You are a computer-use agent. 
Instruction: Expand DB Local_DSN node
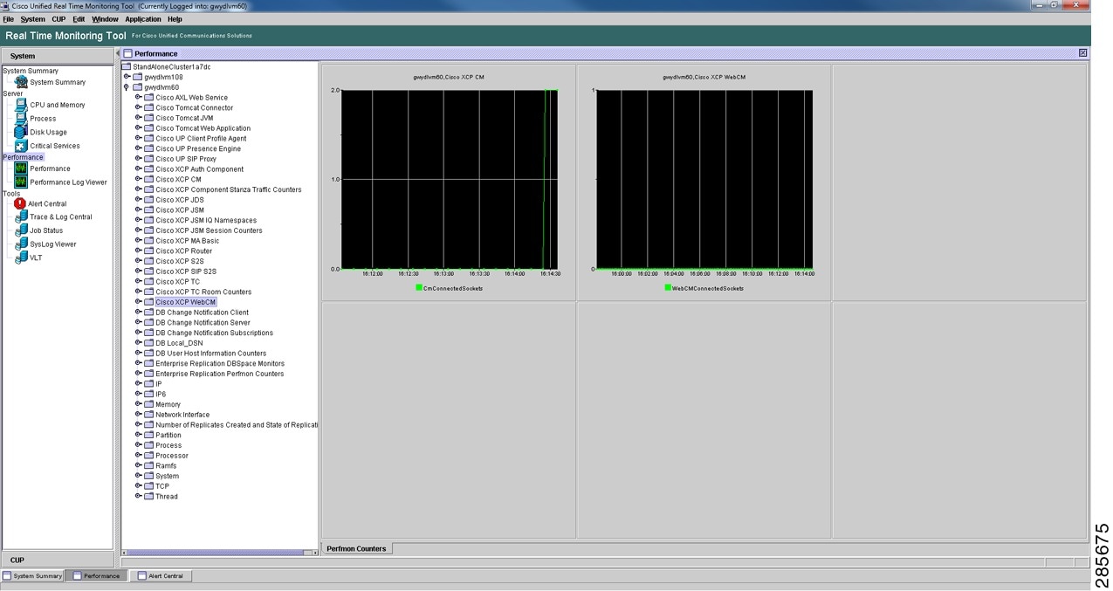point(138,343)
